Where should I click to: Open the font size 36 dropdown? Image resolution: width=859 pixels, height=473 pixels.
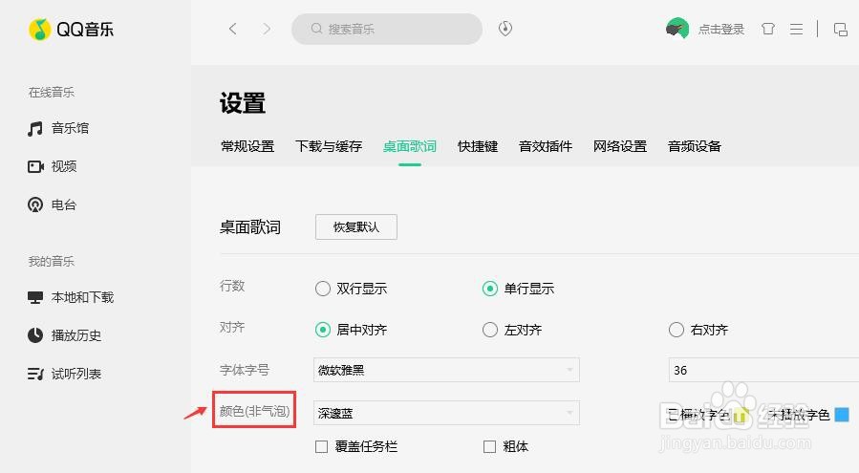tap(764, 370)
